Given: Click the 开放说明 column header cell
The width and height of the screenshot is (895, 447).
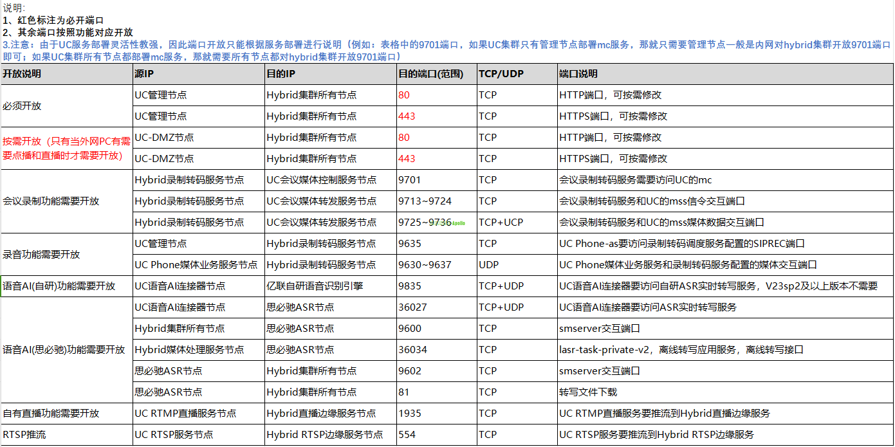Looking at the screenshot, I should [66, 74].
